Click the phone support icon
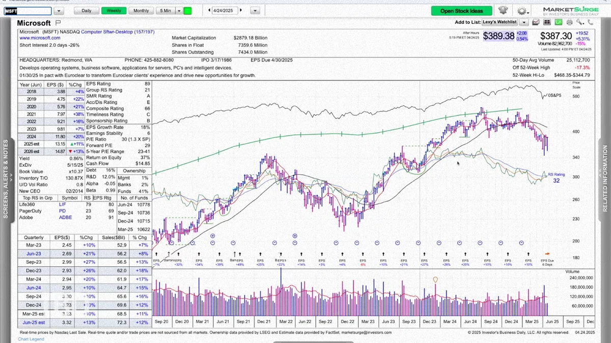This screenshot has height=343, width=611. point(590,22)
